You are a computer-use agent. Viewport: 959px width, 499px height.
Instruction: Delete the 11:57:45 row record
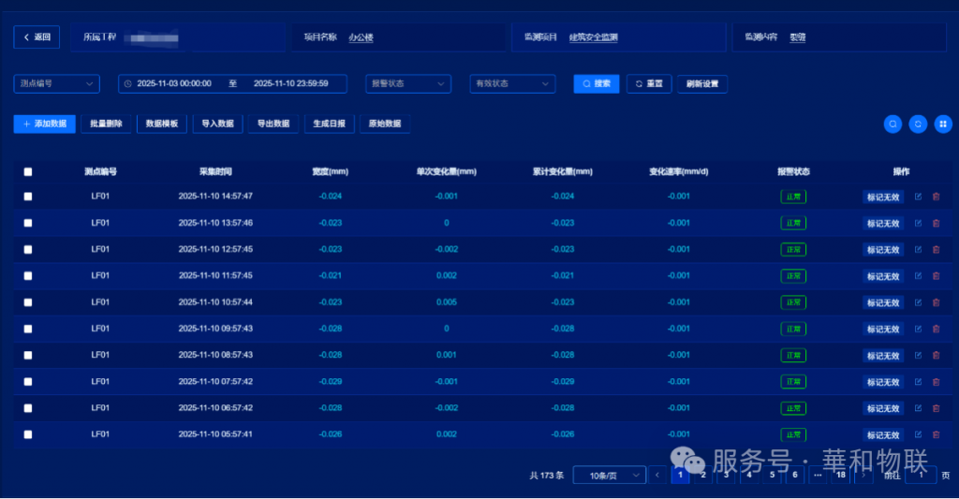[936, 276]
